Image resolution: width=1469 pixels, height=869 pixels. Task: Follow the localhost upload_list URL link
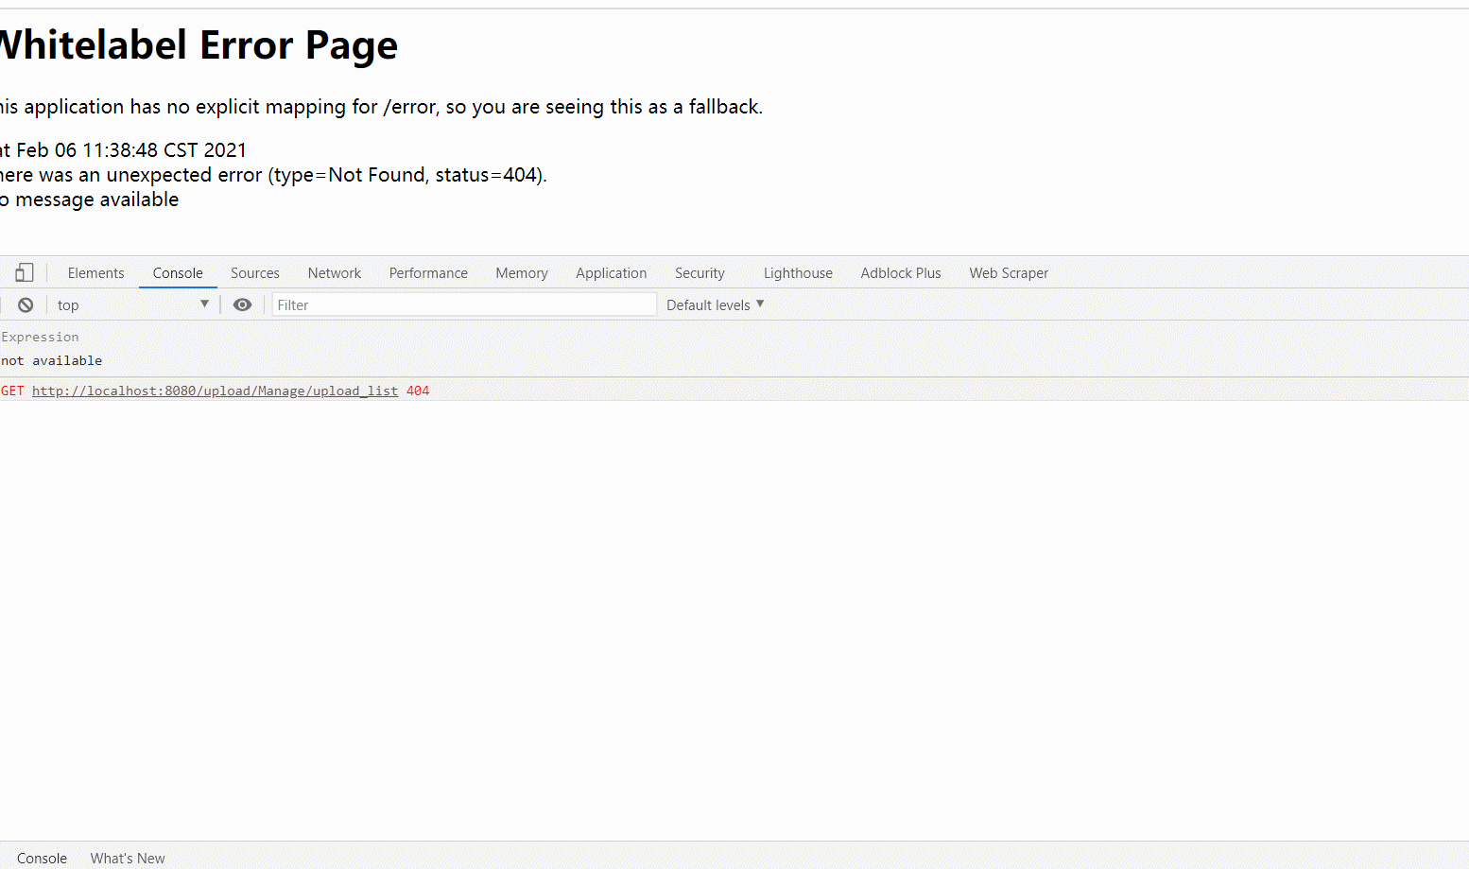click(215, 391)
